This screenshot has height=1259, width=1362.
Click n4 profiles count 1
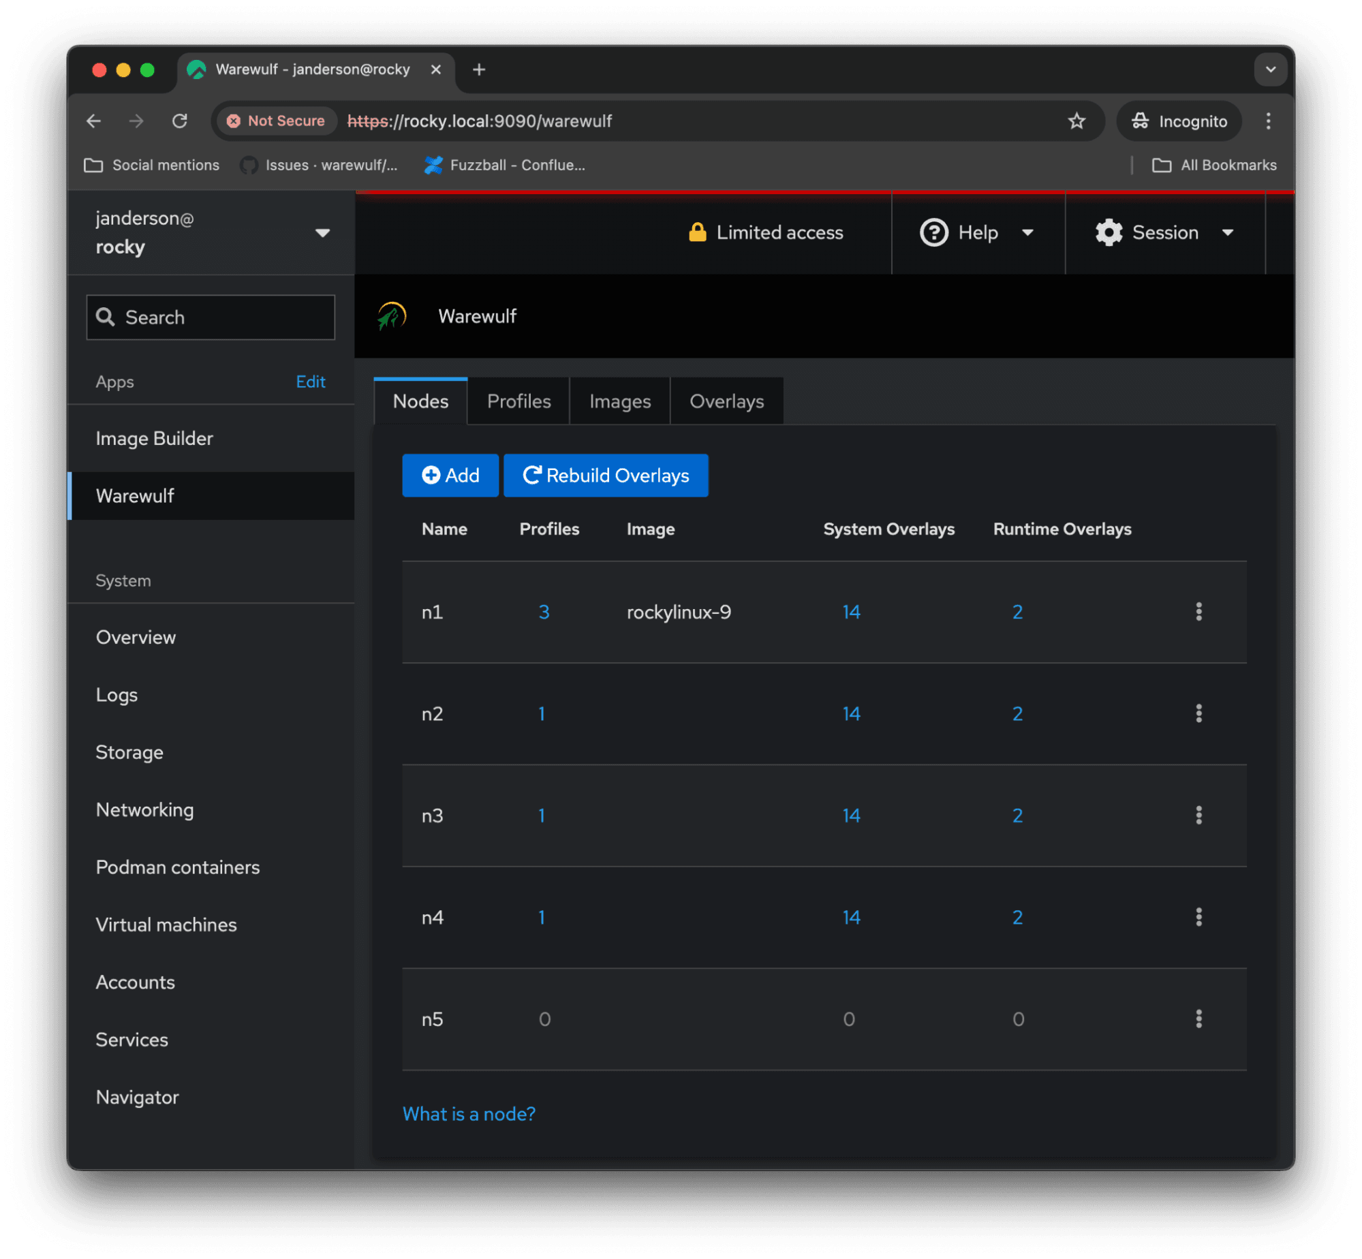(x=542, y=917)
